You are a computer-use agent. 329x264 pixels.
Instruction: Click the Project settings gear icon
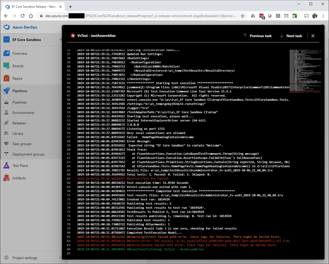[x=6, y=258]
